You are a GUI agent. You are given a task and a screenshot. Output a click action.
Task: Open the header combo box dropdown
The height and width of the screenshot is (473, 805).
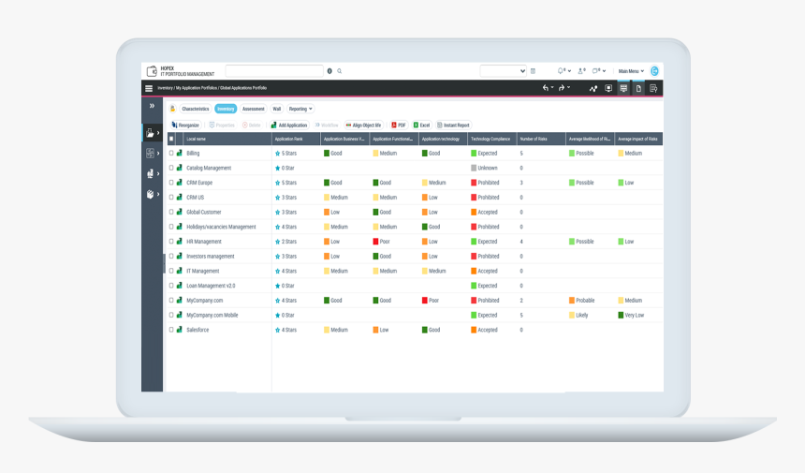click(504, 71)
